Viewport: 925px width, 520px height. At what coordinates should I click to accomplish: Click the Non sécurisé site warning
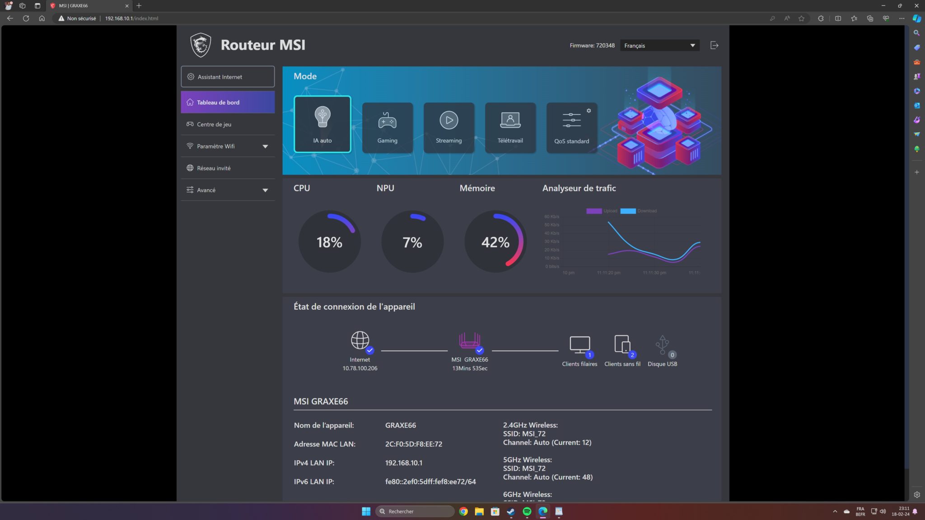(77, 19)
